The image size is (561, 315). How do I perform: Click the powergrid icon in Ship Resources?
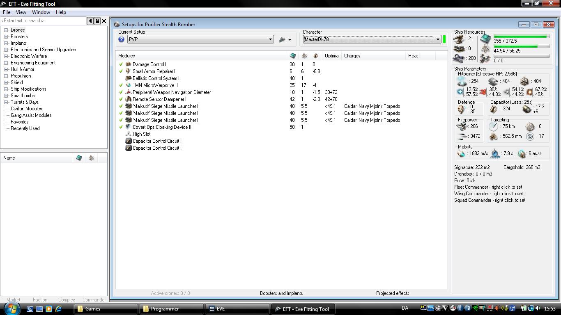485,49
